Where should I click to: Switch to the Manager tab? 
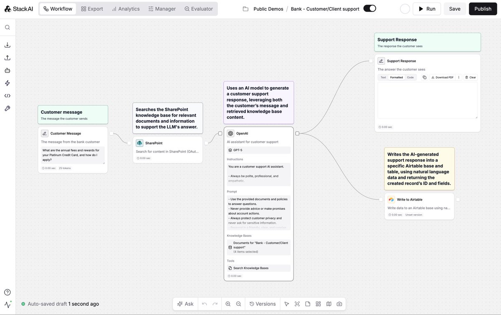pyautogui.click(x=162, y=9)
